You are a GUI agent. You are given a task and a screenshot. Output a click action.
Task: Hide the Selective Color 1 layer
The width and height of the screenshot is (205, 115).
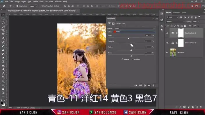coord(167,33)
